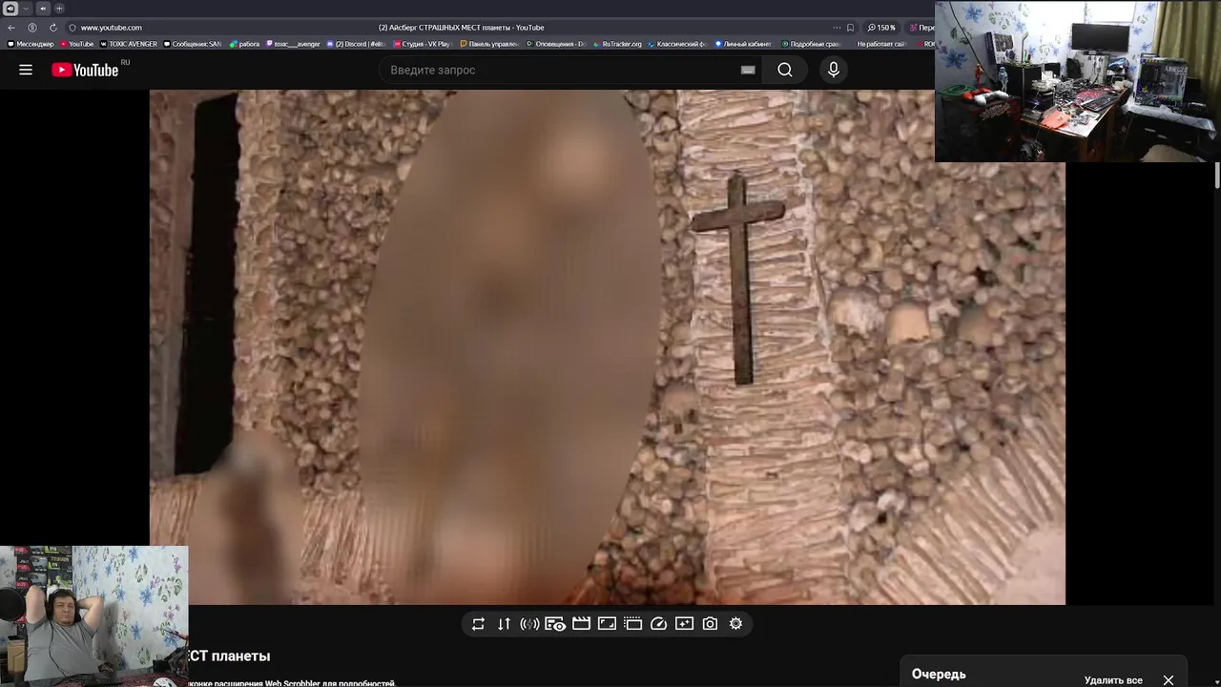
Task: Open the Discord bookmark
Action: 356,44
